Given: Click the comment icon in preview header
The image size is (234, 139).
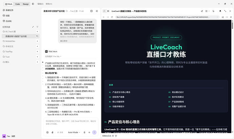Looking at the screenshot, I should click(x=213, y=11).
